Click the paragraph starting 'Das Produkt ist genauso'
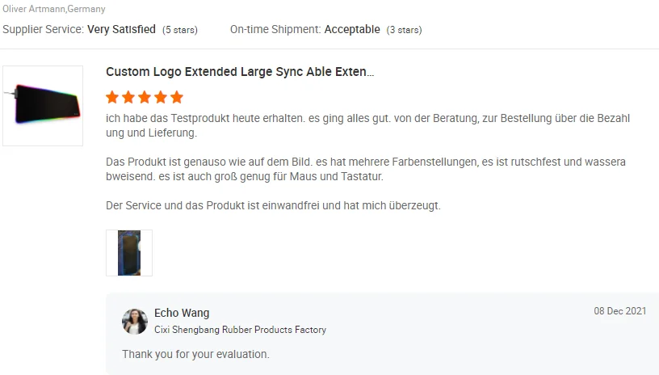Viewport: 659px width, 375px height. click(x=365, y=169)
